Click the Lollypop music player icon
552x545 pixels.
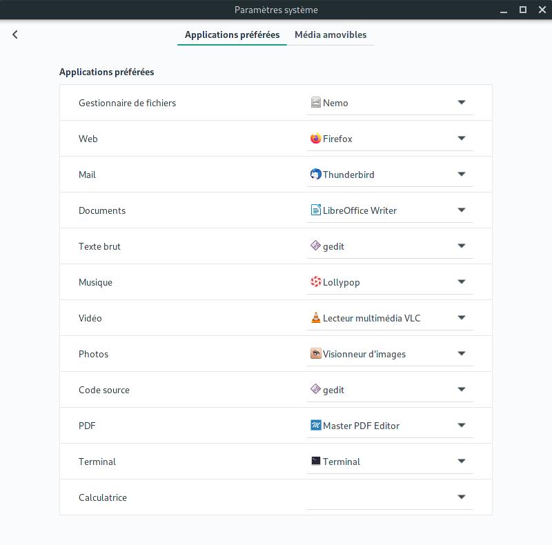click(x=316, y=281)
